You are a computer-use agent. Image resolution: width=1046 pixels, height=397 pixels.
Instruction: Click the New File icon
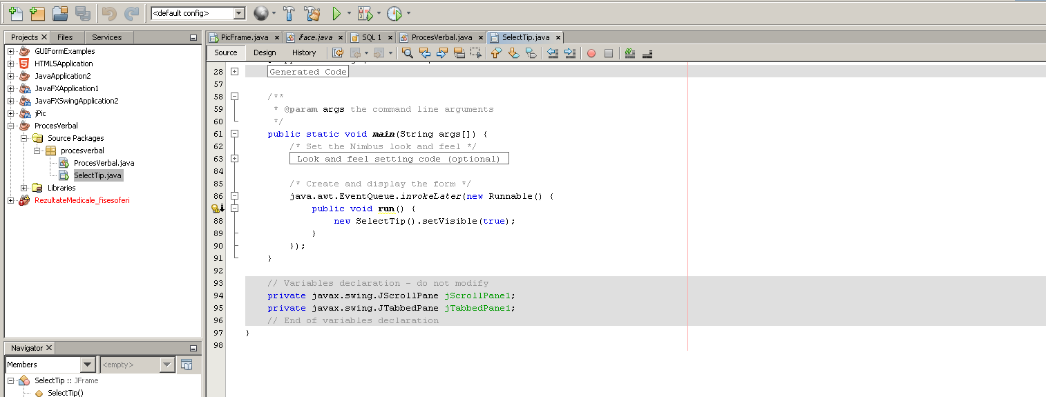(x=15, y=12)
